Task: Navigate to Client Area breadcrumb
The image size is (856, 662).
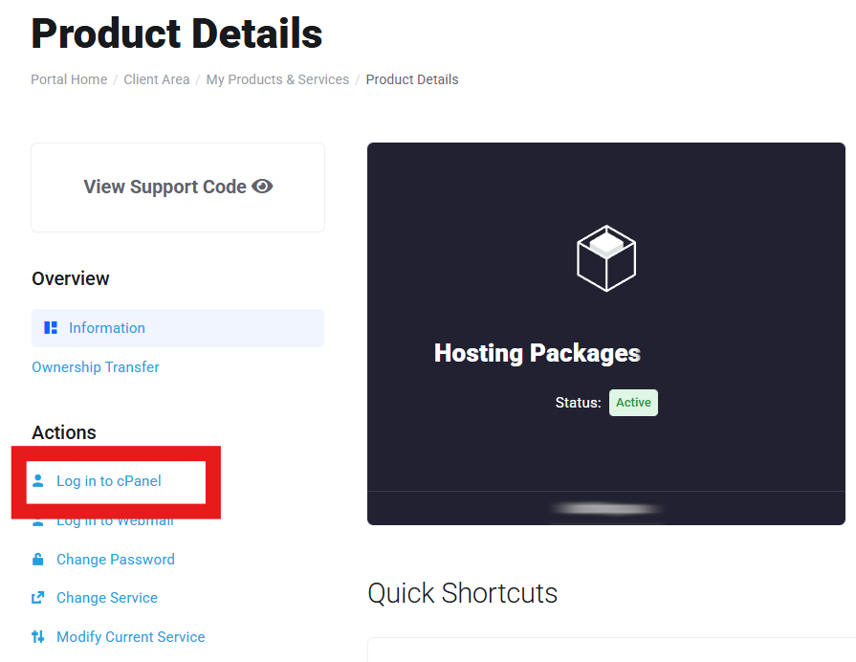Action: tap(157, 79)
